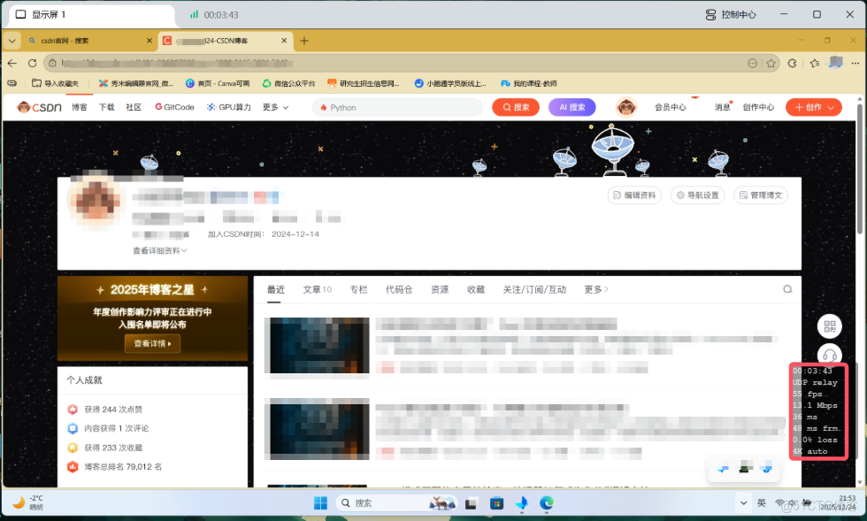
Task: Open 查看详情 for 2025年博客之星
Action: [x=151, y=344]
